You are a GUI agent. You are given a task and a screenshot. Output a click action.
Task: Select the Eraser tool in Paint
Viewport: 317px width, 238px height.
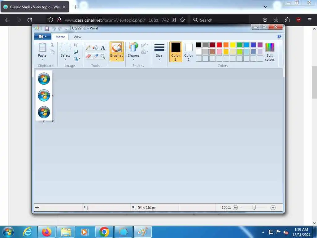88,56
